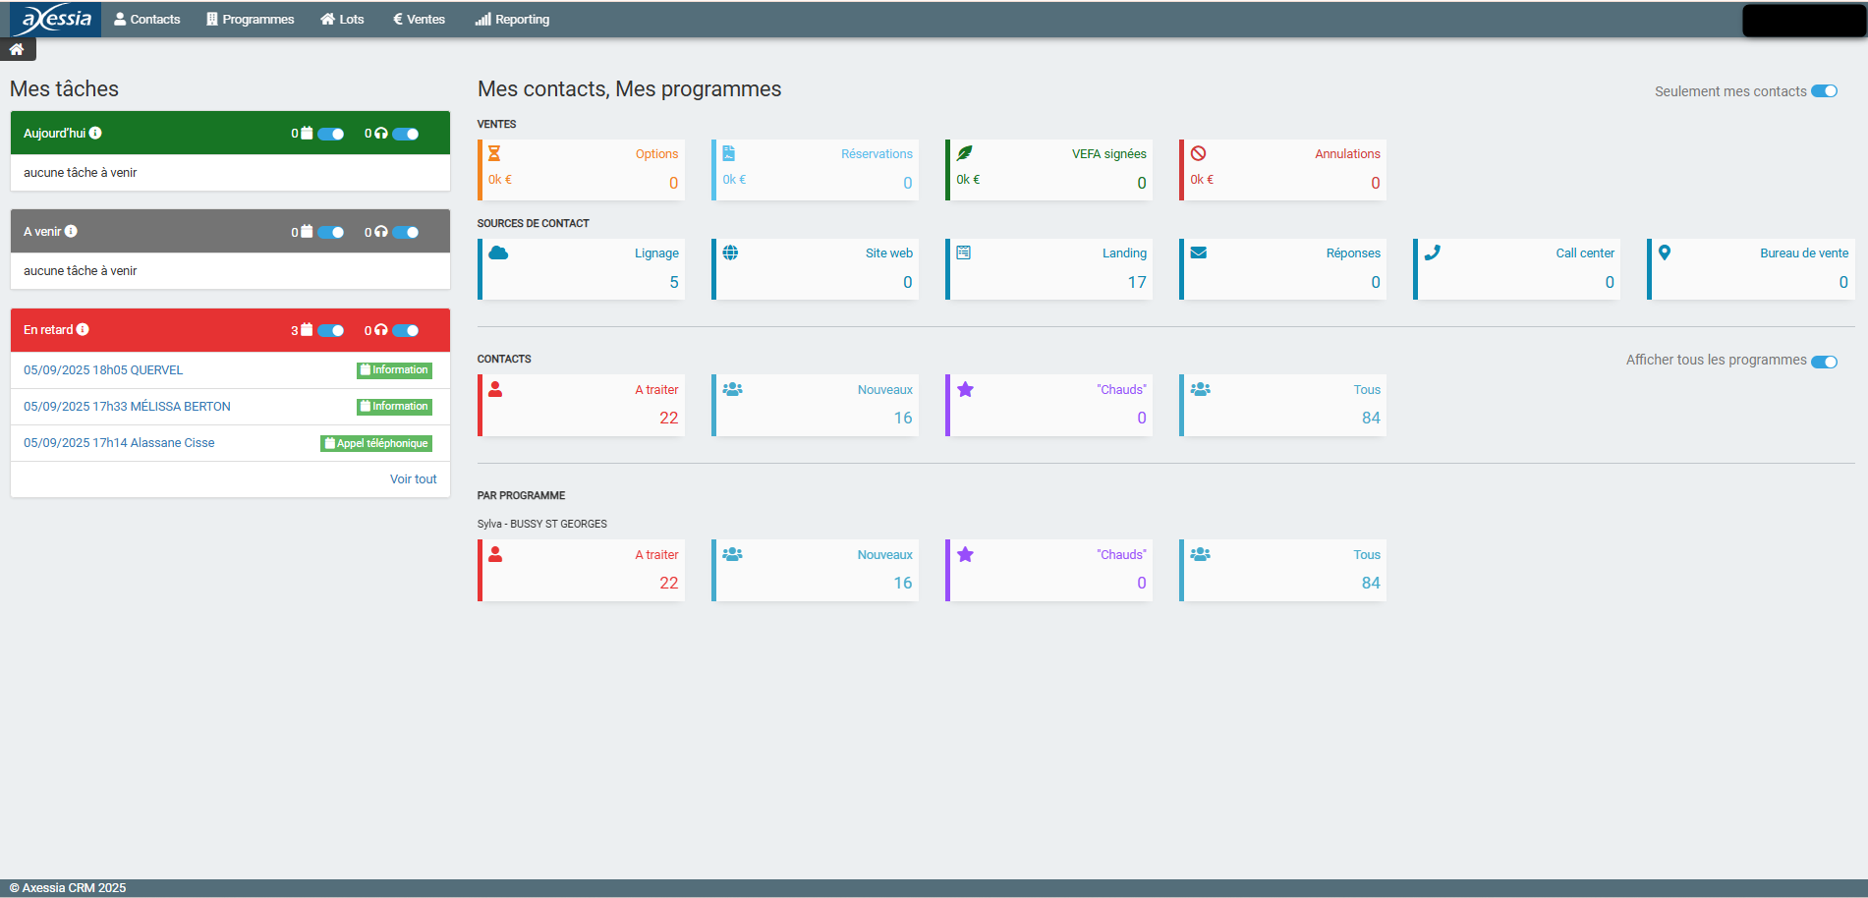
Task: Click Appel téléphonique badge for Alassane Cisse
Action: (376, 443)
